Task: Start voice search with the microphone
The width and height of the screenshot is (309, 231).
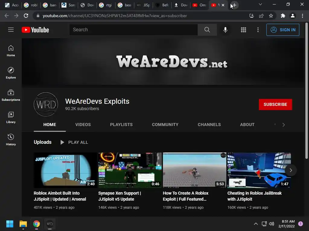Action: pos(225,30)
